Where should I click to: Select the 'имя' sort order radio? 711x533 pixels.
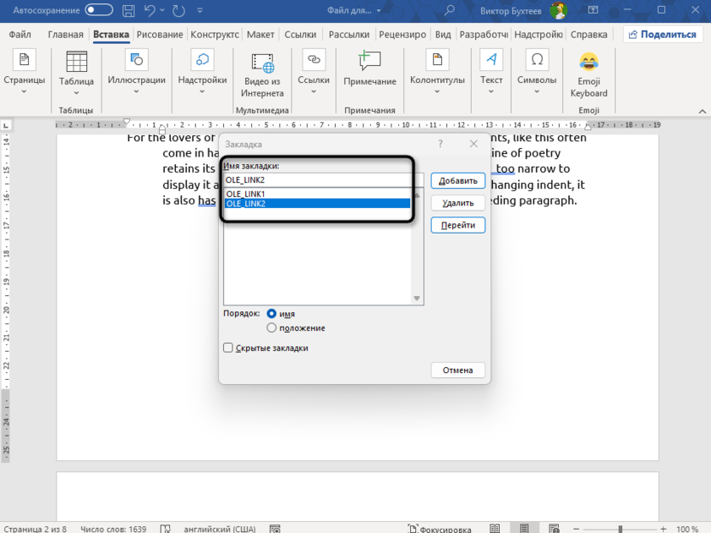click(272, 314)
